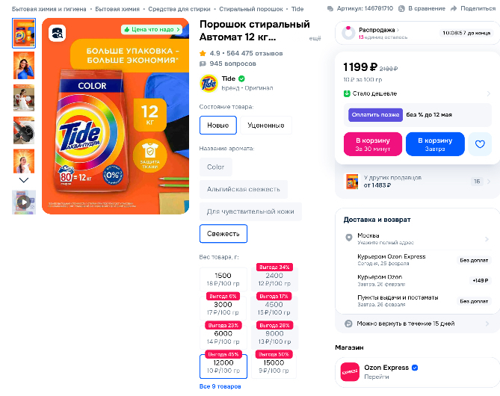Click the similar image search icon on the photo
The height and width of the screenshot is (396, 500).
[58, 32]
